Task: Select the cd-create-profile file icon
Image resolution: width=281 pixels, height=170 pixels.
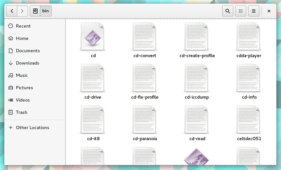Action: coord(196,36)
